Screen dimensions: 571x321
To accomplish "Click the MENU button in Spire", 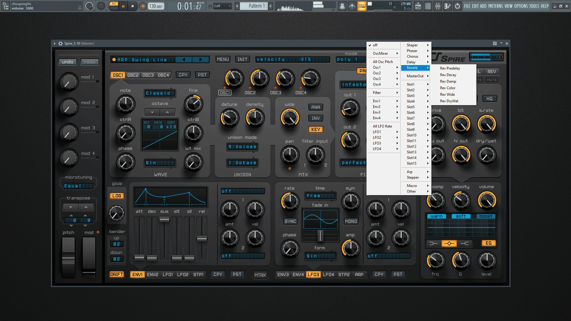I will [x=223, y=59].
